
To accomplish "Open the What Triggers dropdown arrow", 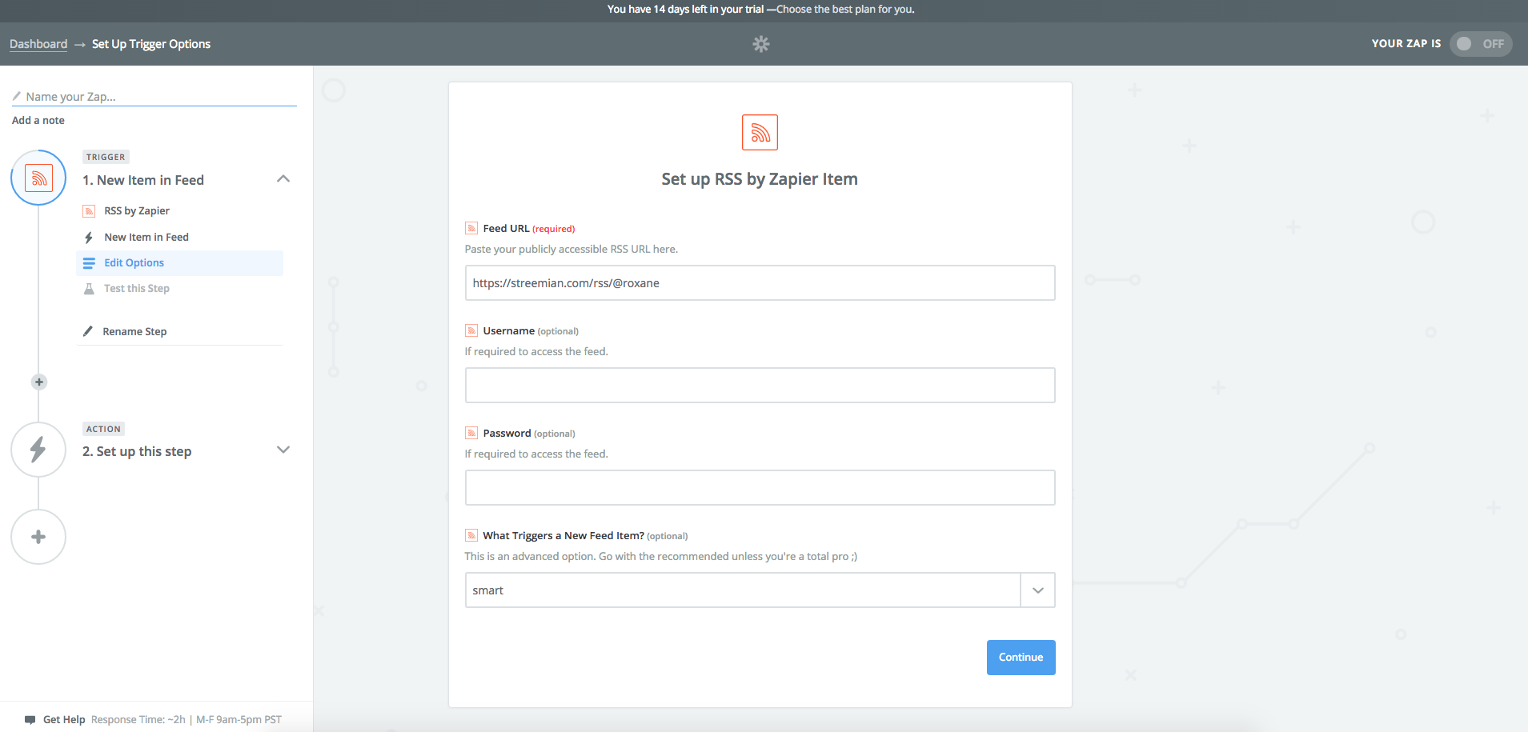I will click(1037, 590).
